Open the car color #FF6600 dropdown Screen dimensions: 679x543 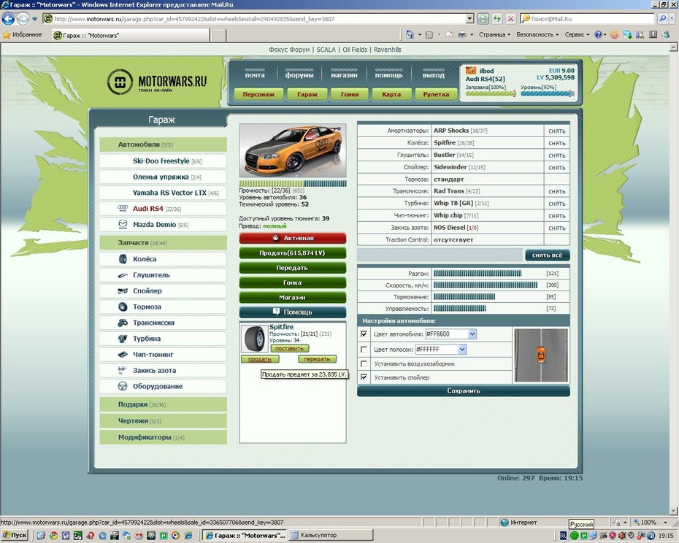click(x=472, y=334)
